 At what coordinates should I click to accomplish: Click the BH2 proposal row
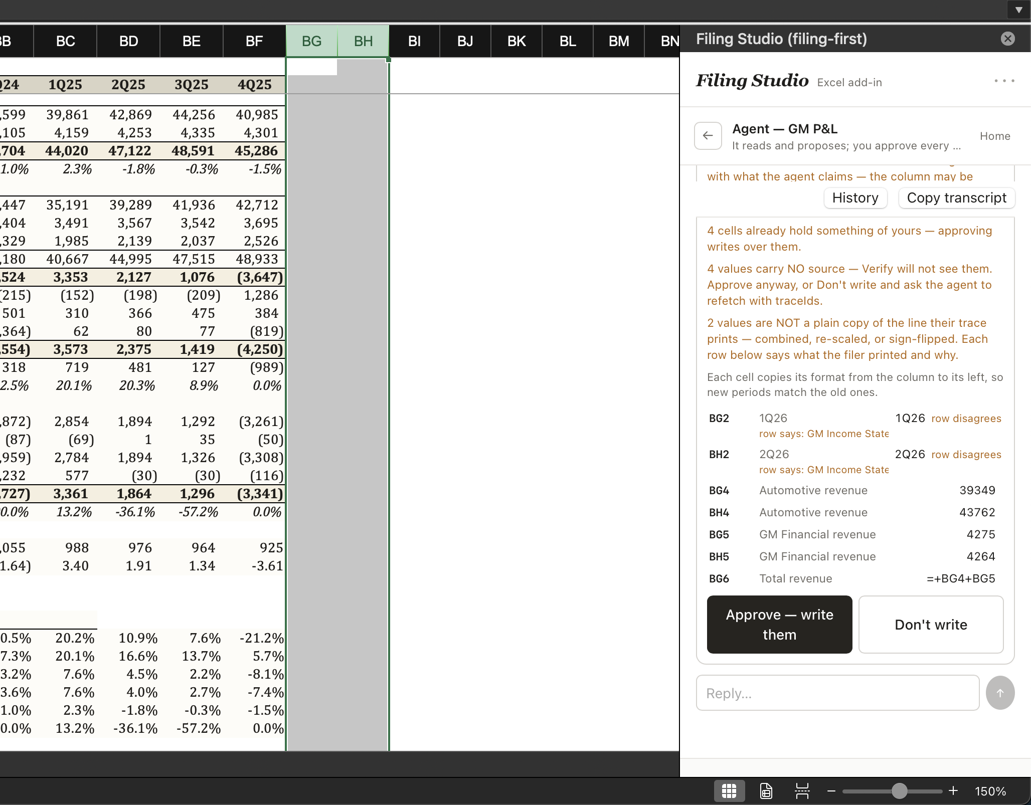(x=855, y=462)
